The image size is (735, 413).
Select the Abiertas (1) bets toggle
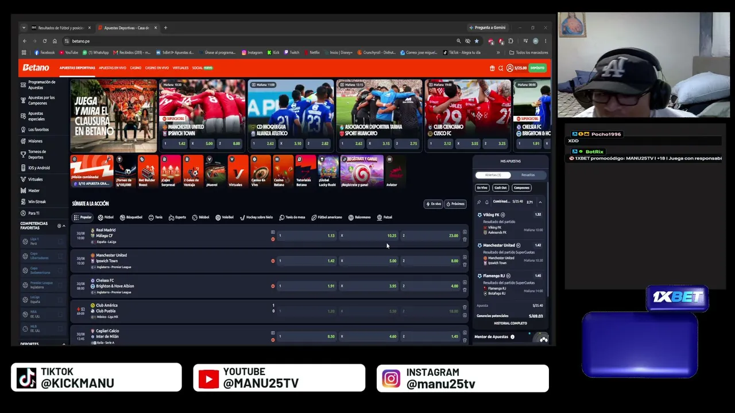point(493,175)
